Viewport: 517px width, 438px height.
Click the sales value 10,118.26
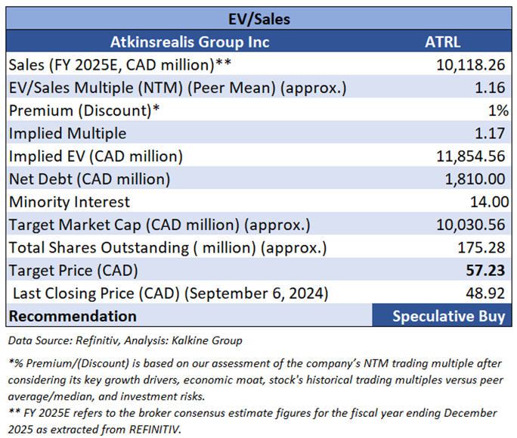coord(470,65)
